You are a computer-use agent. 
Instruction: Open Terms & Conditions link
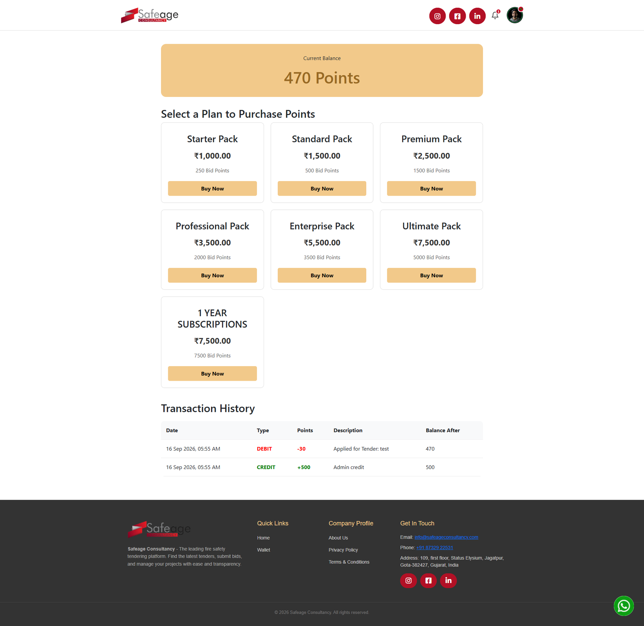point(349,562)
